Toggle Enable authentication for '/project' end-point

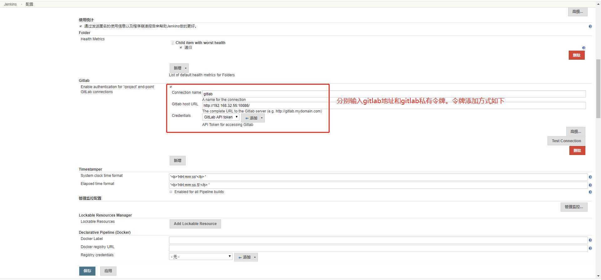tap(171, 87)
